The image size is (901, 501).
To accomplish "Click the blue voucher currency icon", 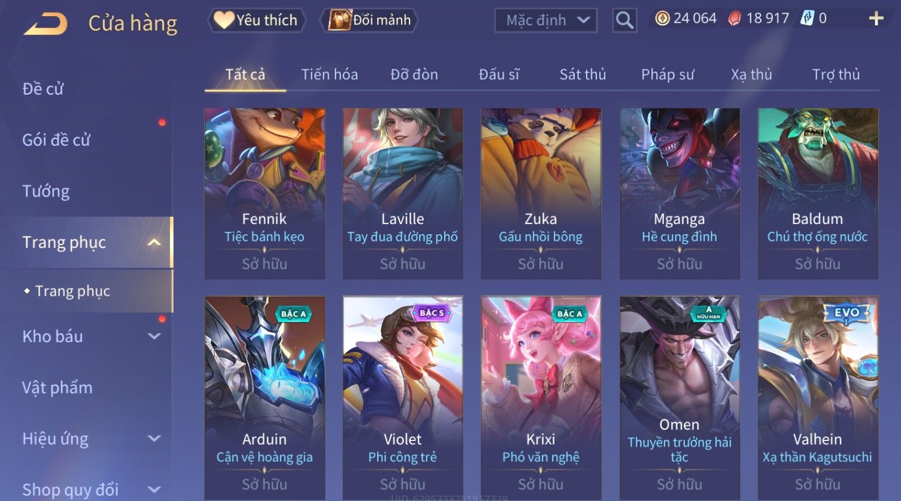I will pyautogui.click(x=808, y=19).
